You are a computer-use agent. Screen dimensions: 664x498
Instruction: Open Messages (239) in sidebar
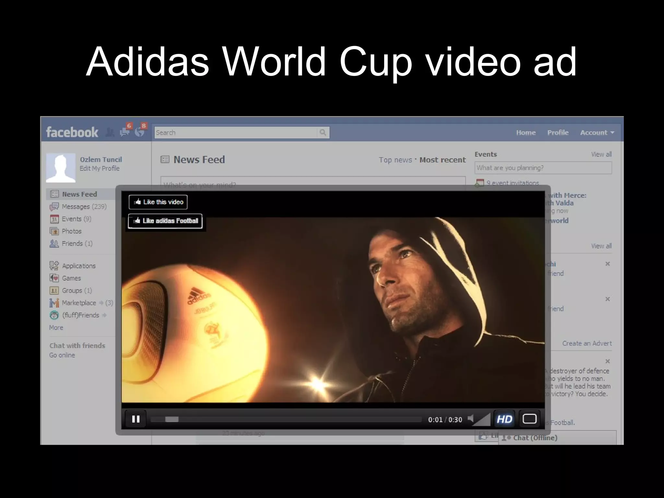pos(84,207)
